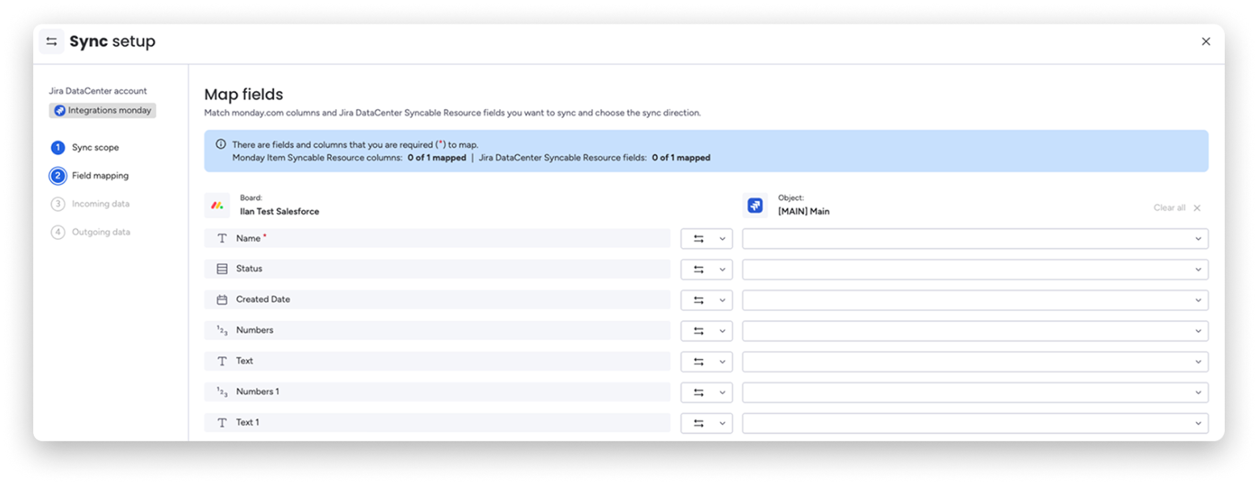This screenshot has height=485, width=1258.
Task: Open Jira field dropdown for Numbers 1 row
Action: click(975, 393)
